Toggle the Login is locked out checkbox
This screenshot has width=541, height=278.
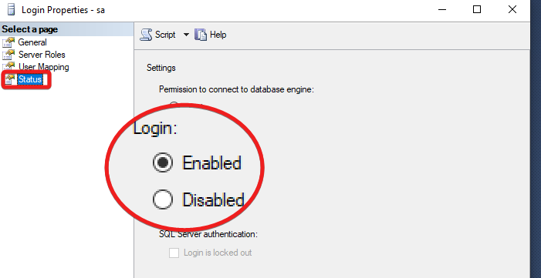(x=174, y=253)
